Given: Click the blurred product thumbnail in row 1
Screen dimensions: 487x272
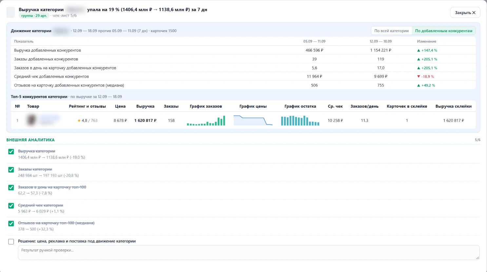Looking at the screenshot, I should [x=32, y=120].
